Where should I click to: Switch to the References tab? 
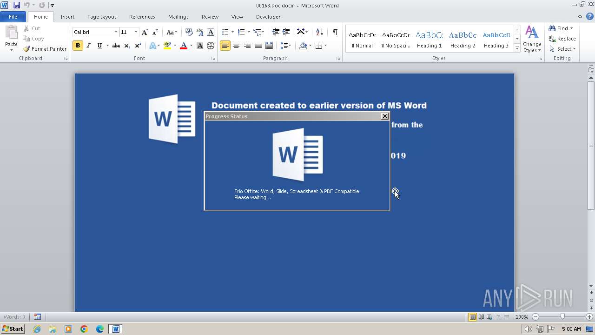[x=142, y=17]
